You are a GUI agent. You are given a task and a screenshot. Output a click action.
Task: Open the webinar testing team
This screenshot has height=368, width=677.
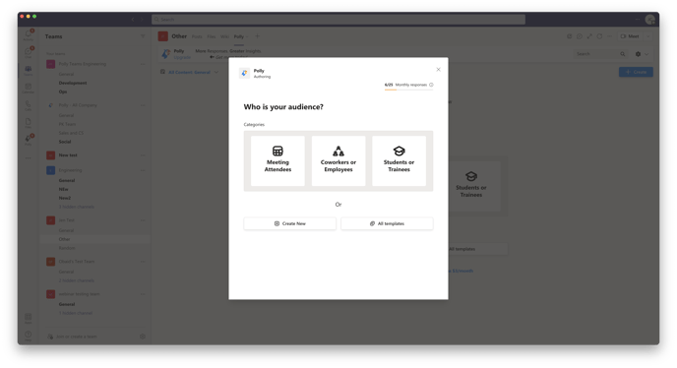pos(79,294)
